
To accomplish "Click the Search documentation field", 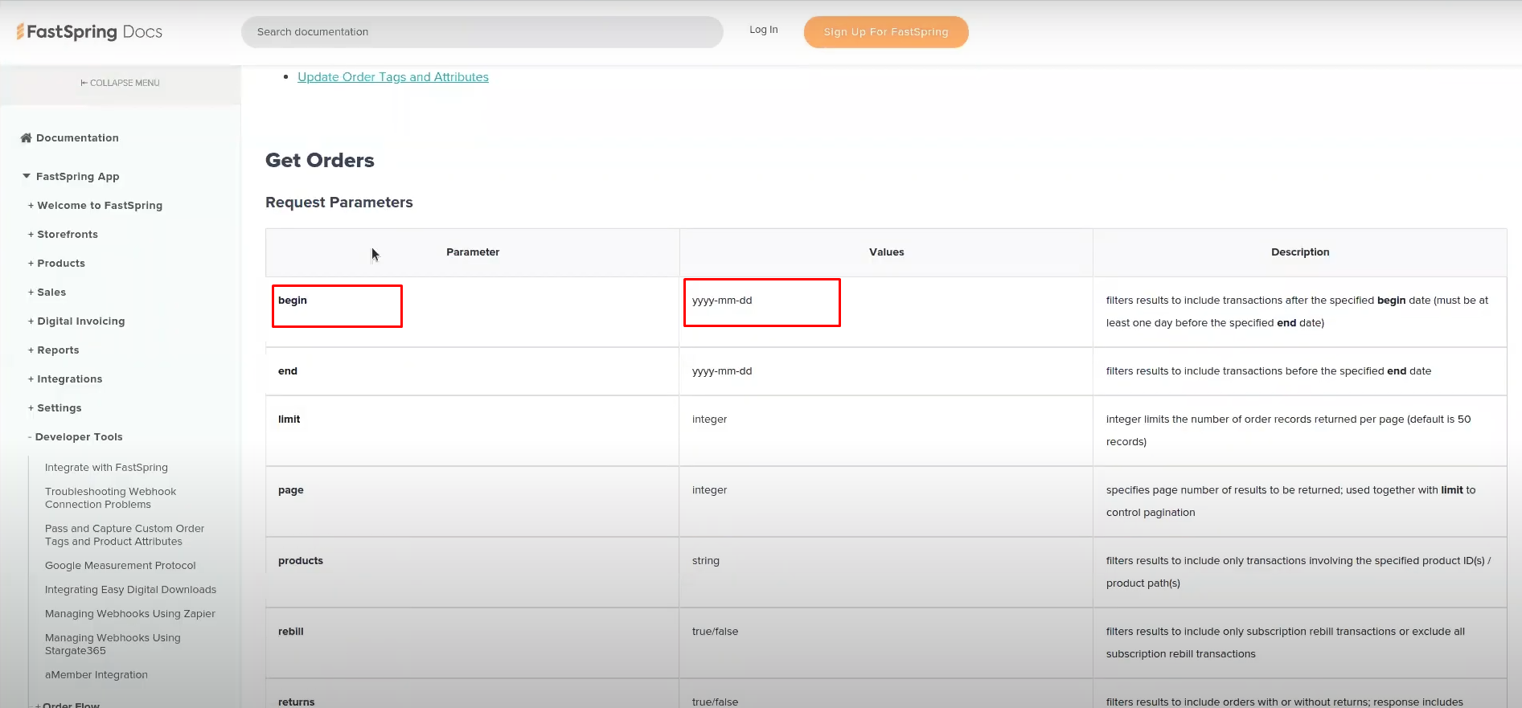I will (482, 32).
